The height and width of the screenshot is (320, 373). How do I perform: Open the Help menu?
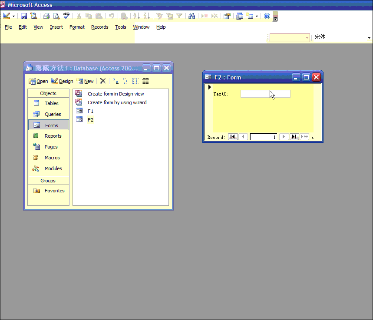161,27
